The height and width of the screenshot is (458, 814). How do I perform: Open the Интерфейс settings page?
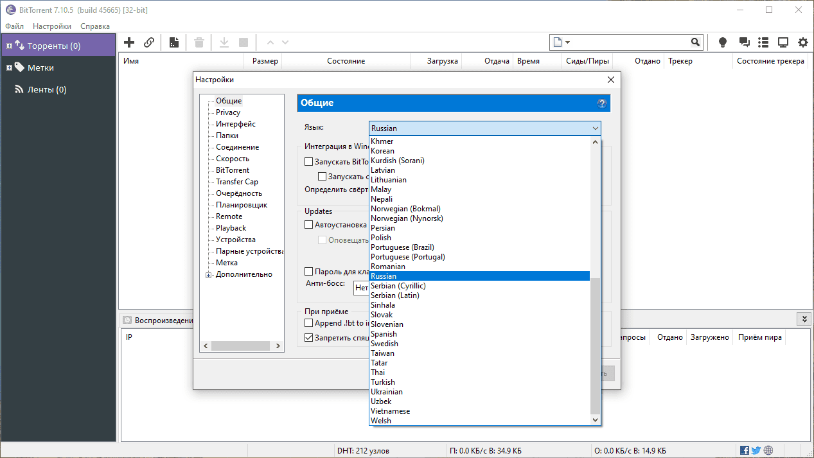tap(236, 124)
